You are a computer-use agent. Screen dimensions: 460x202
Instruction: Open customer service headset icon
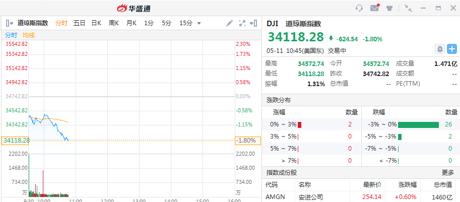[359, 8]
